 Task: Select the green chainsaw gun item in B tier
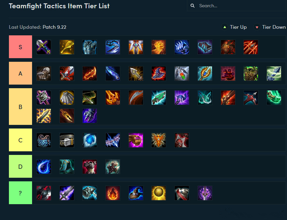158,98
